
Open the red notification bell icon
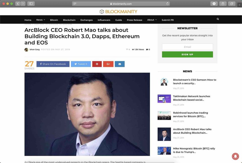[x=235, y=156]
